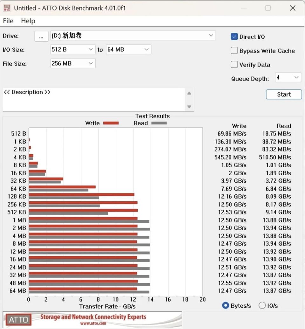305x329 pixels.
Task: Click the 69.86 MB/s write value
Action: tap(232, 134)
